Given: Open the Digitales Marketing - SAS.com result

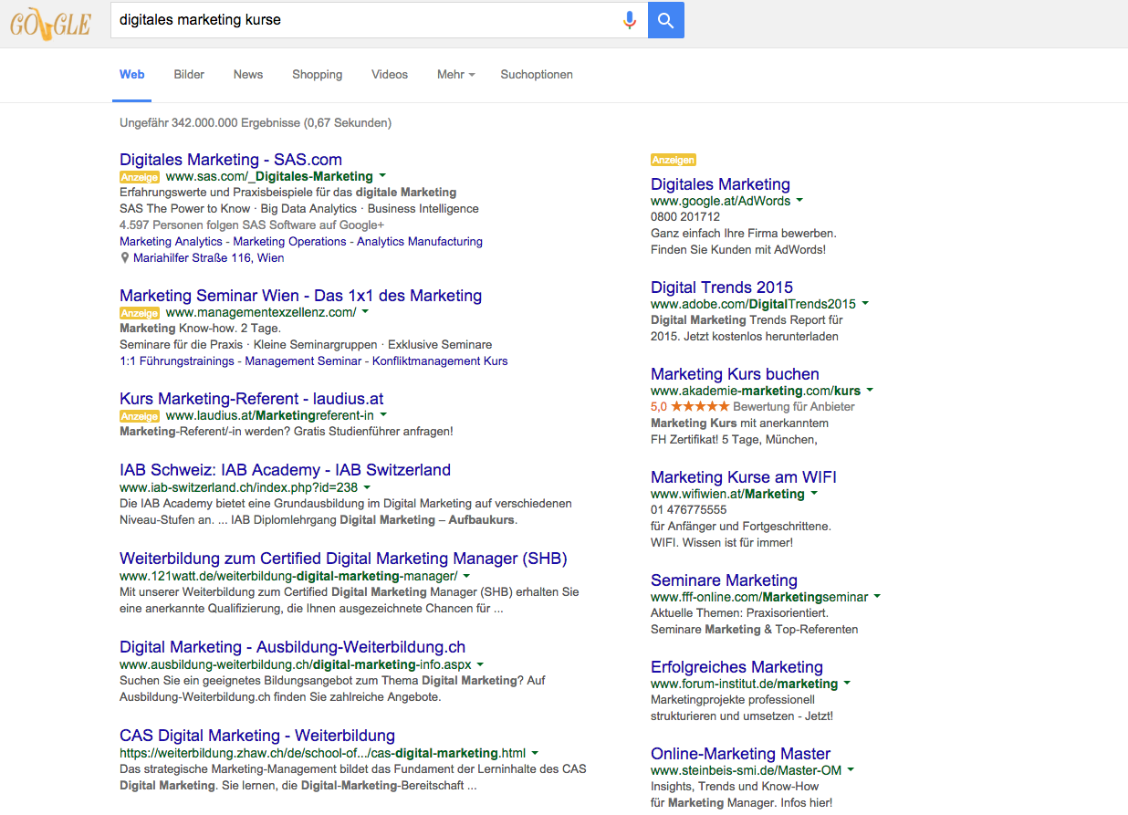Looking at the screenshot, I should pyautogui.click(x=231, y=160).
